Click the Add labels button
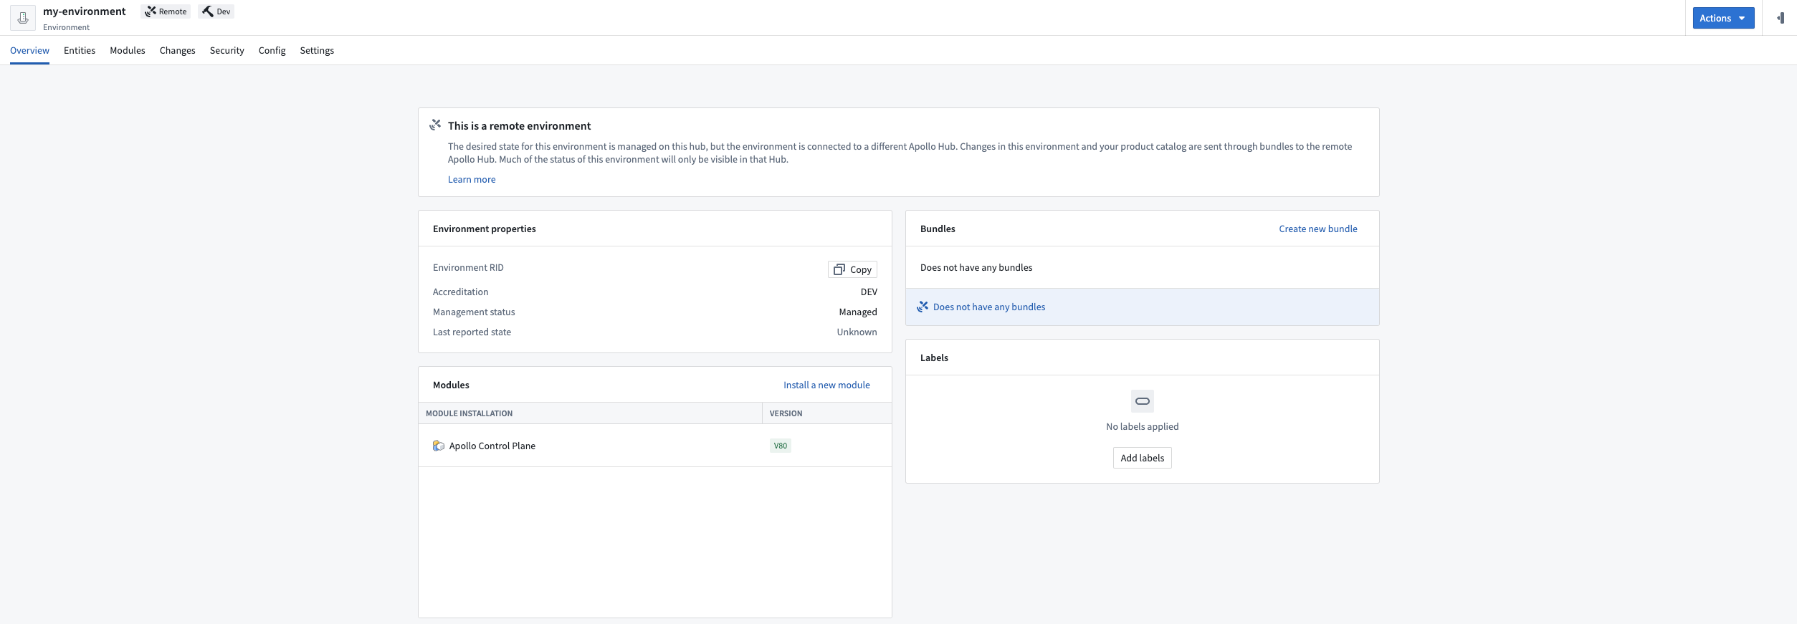Screen dimensions: 1797x624 click(x=1143, y=458)
